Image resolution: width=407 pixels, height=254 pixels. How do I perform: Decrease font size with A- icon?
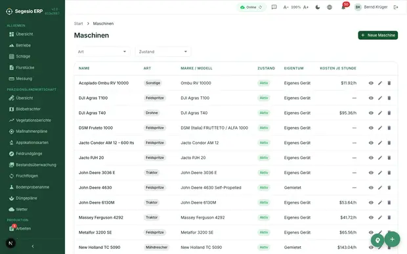pyautogui.click(x=286, y=7)
